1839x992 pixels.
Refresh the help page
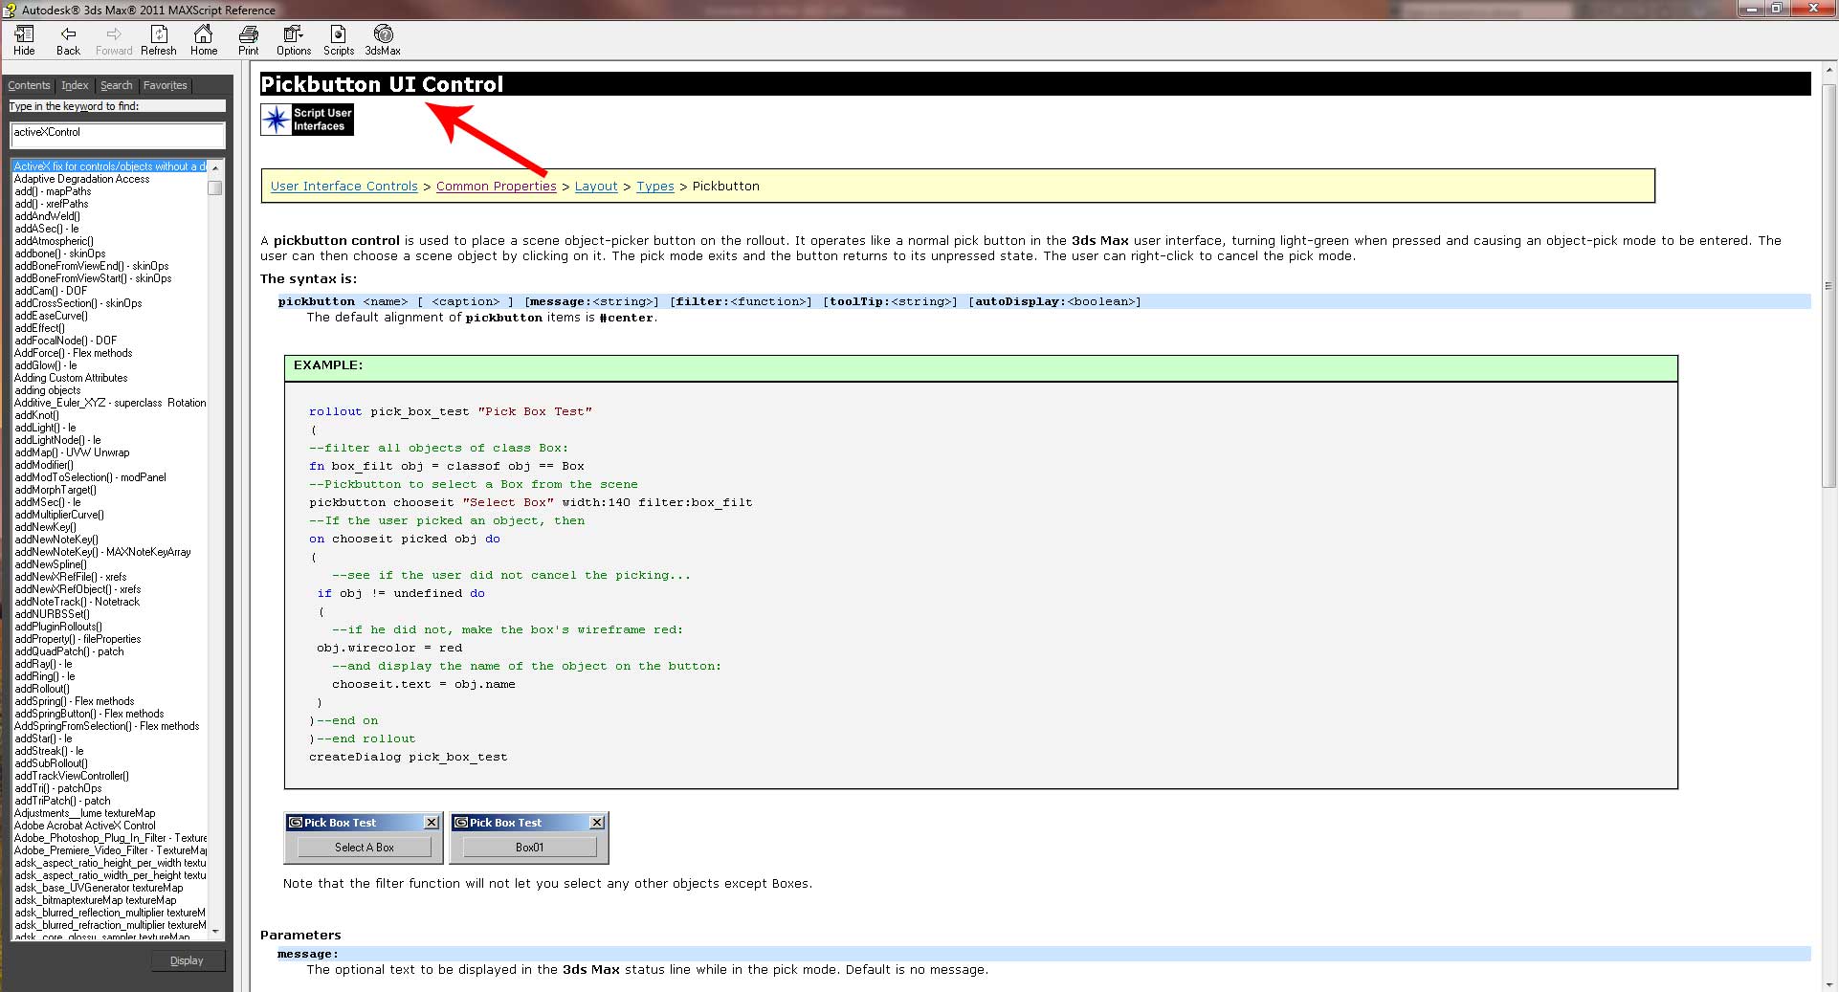159,40
